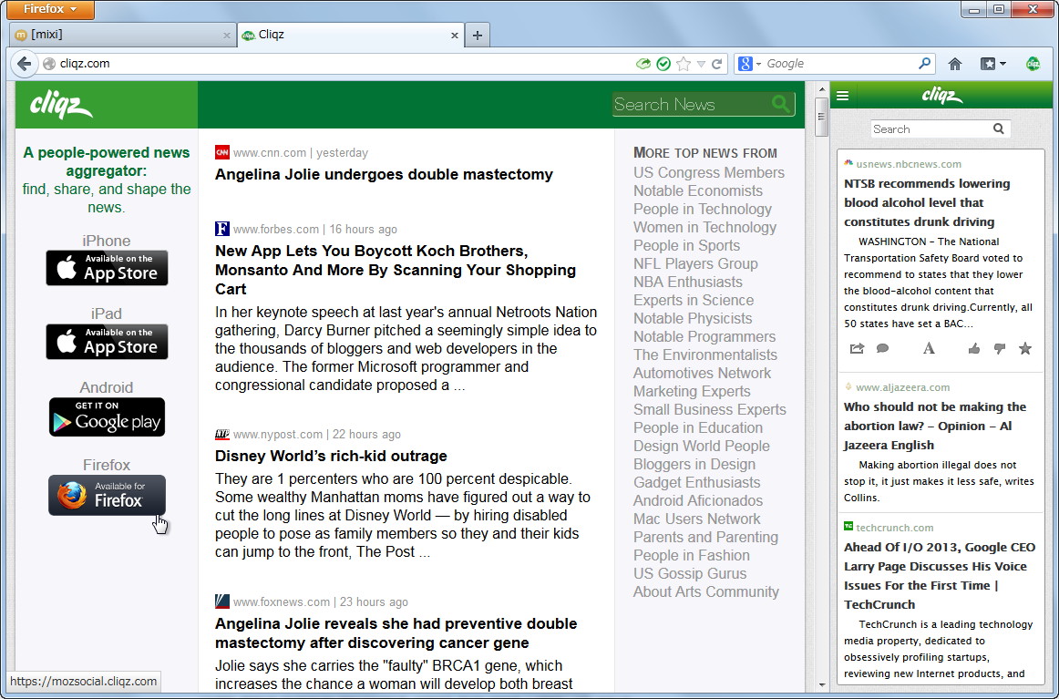Open Fox News Angelina Jolie preventive mastectomy headline
The height and width of the screenshot is (699, 1059).
pyautogui.click(x=396, y=632)
